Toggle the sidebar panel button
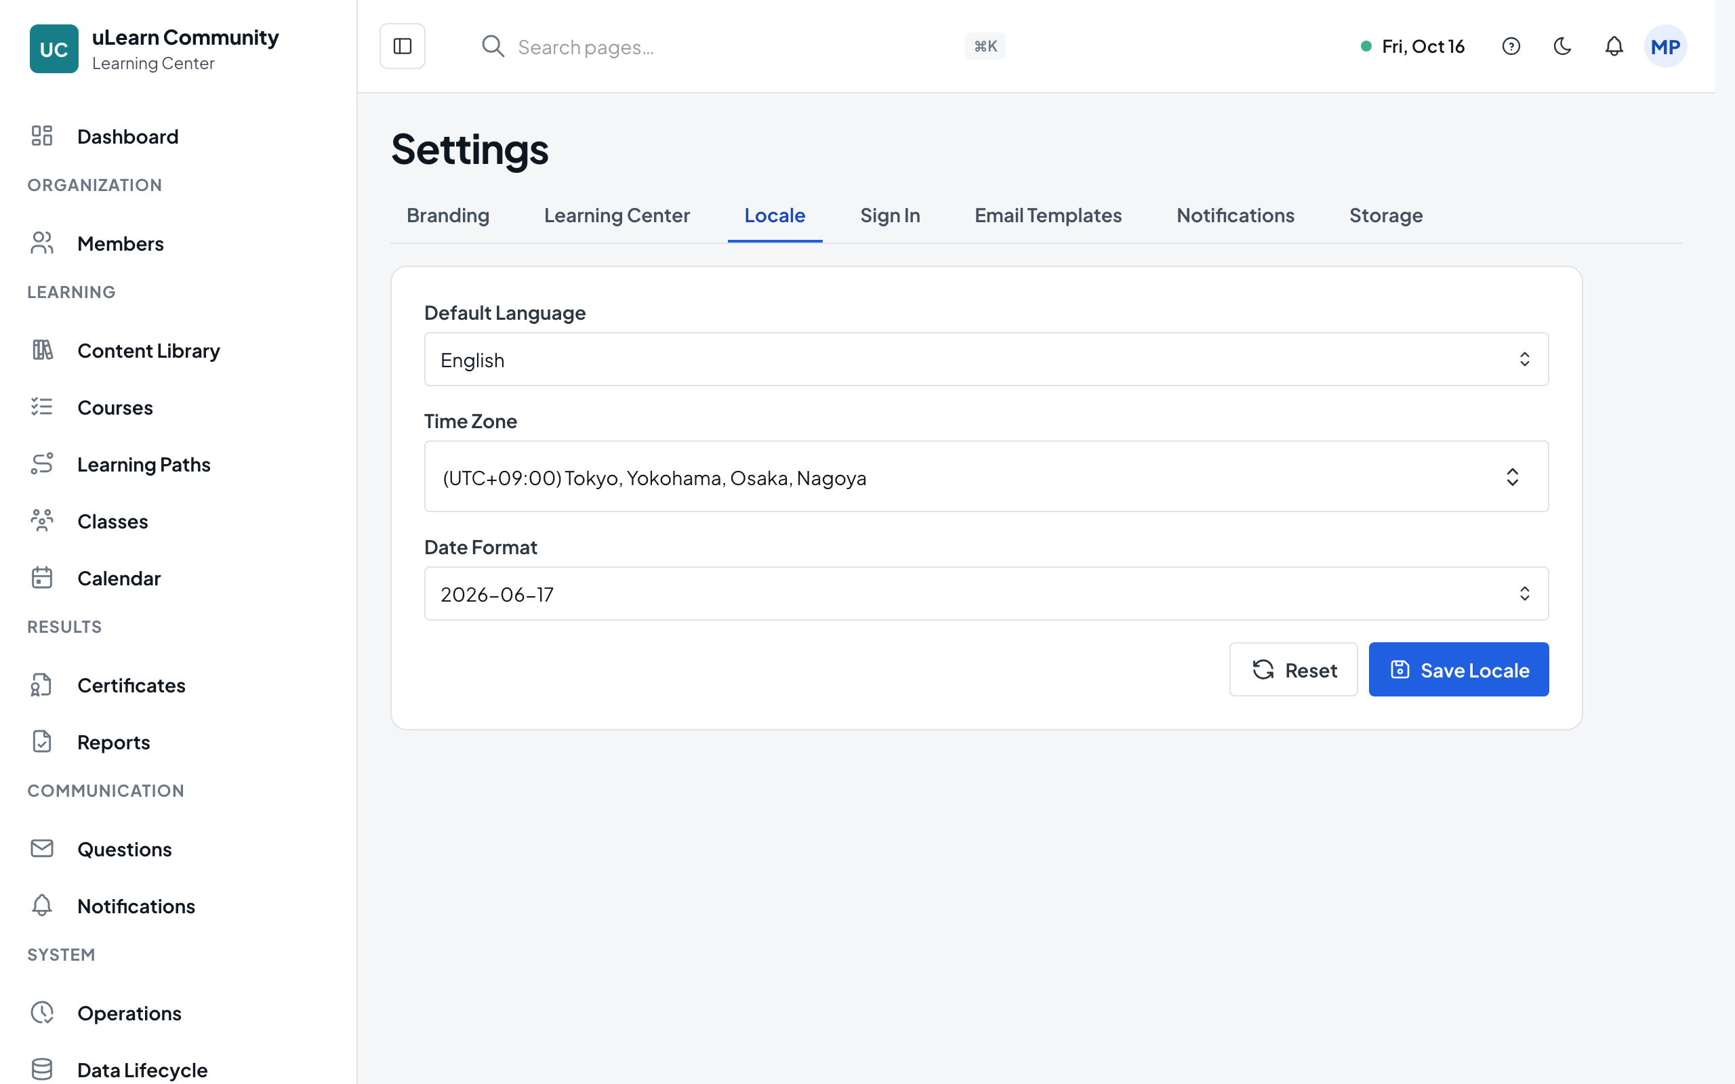Screen dimensions: 1735x1084 (402, 47)
